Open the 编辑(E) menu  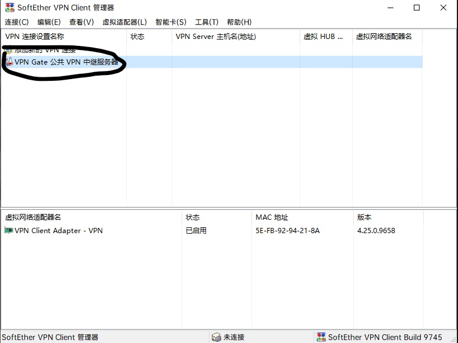pyautogui.click(x=49, y=22)
